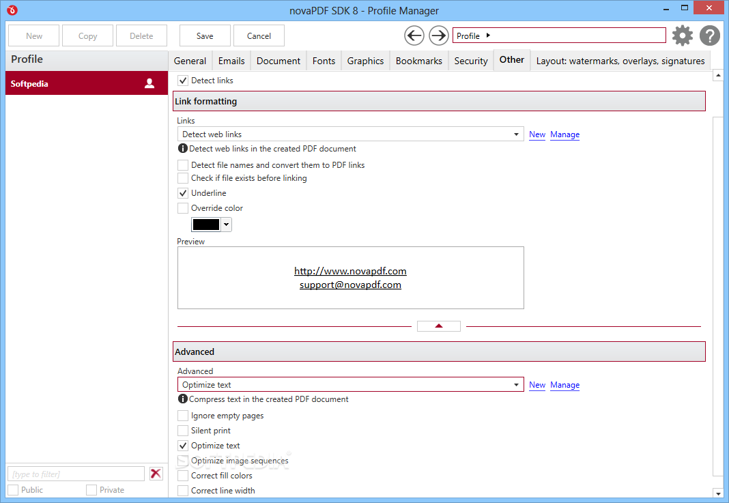Image resolution: width=729 pixels, height=503 pixels.
Task: Click the novaPDF logo in title bar
Action: click(12, 10)
